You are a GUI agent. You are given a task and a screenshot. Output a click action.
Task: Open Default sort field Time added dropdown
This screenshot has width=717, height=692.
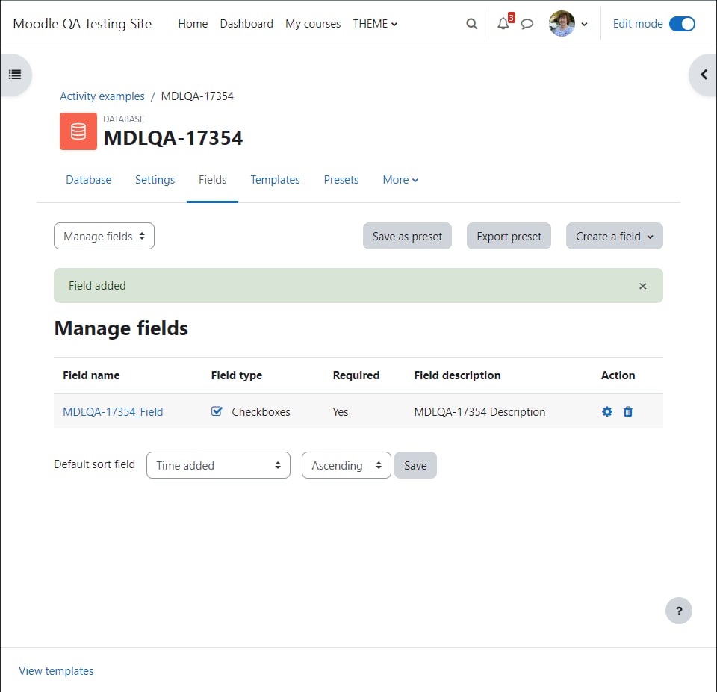(x=218, y=465)
